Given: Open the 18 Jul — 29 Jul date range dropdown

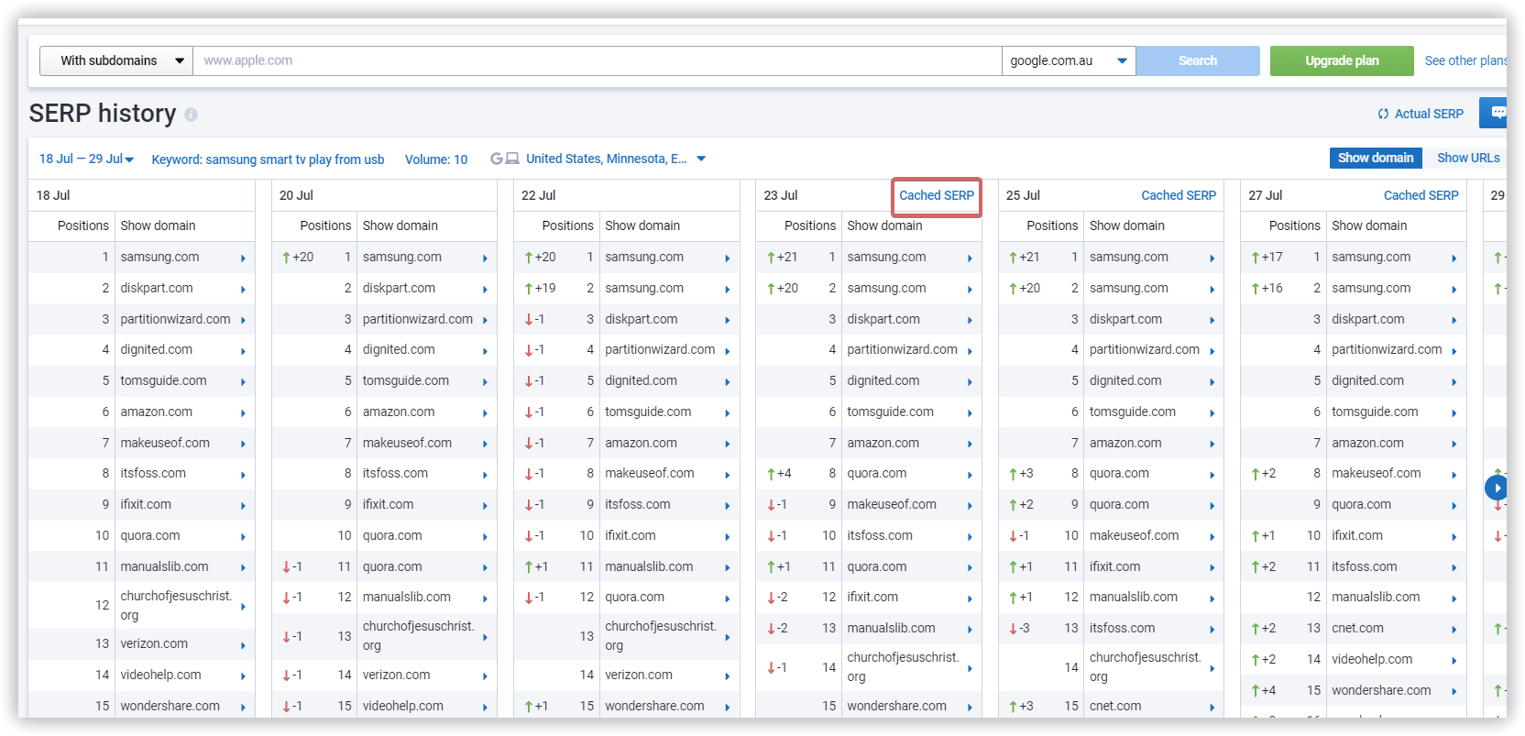Looking at the screenshot, I should (86, 159).
